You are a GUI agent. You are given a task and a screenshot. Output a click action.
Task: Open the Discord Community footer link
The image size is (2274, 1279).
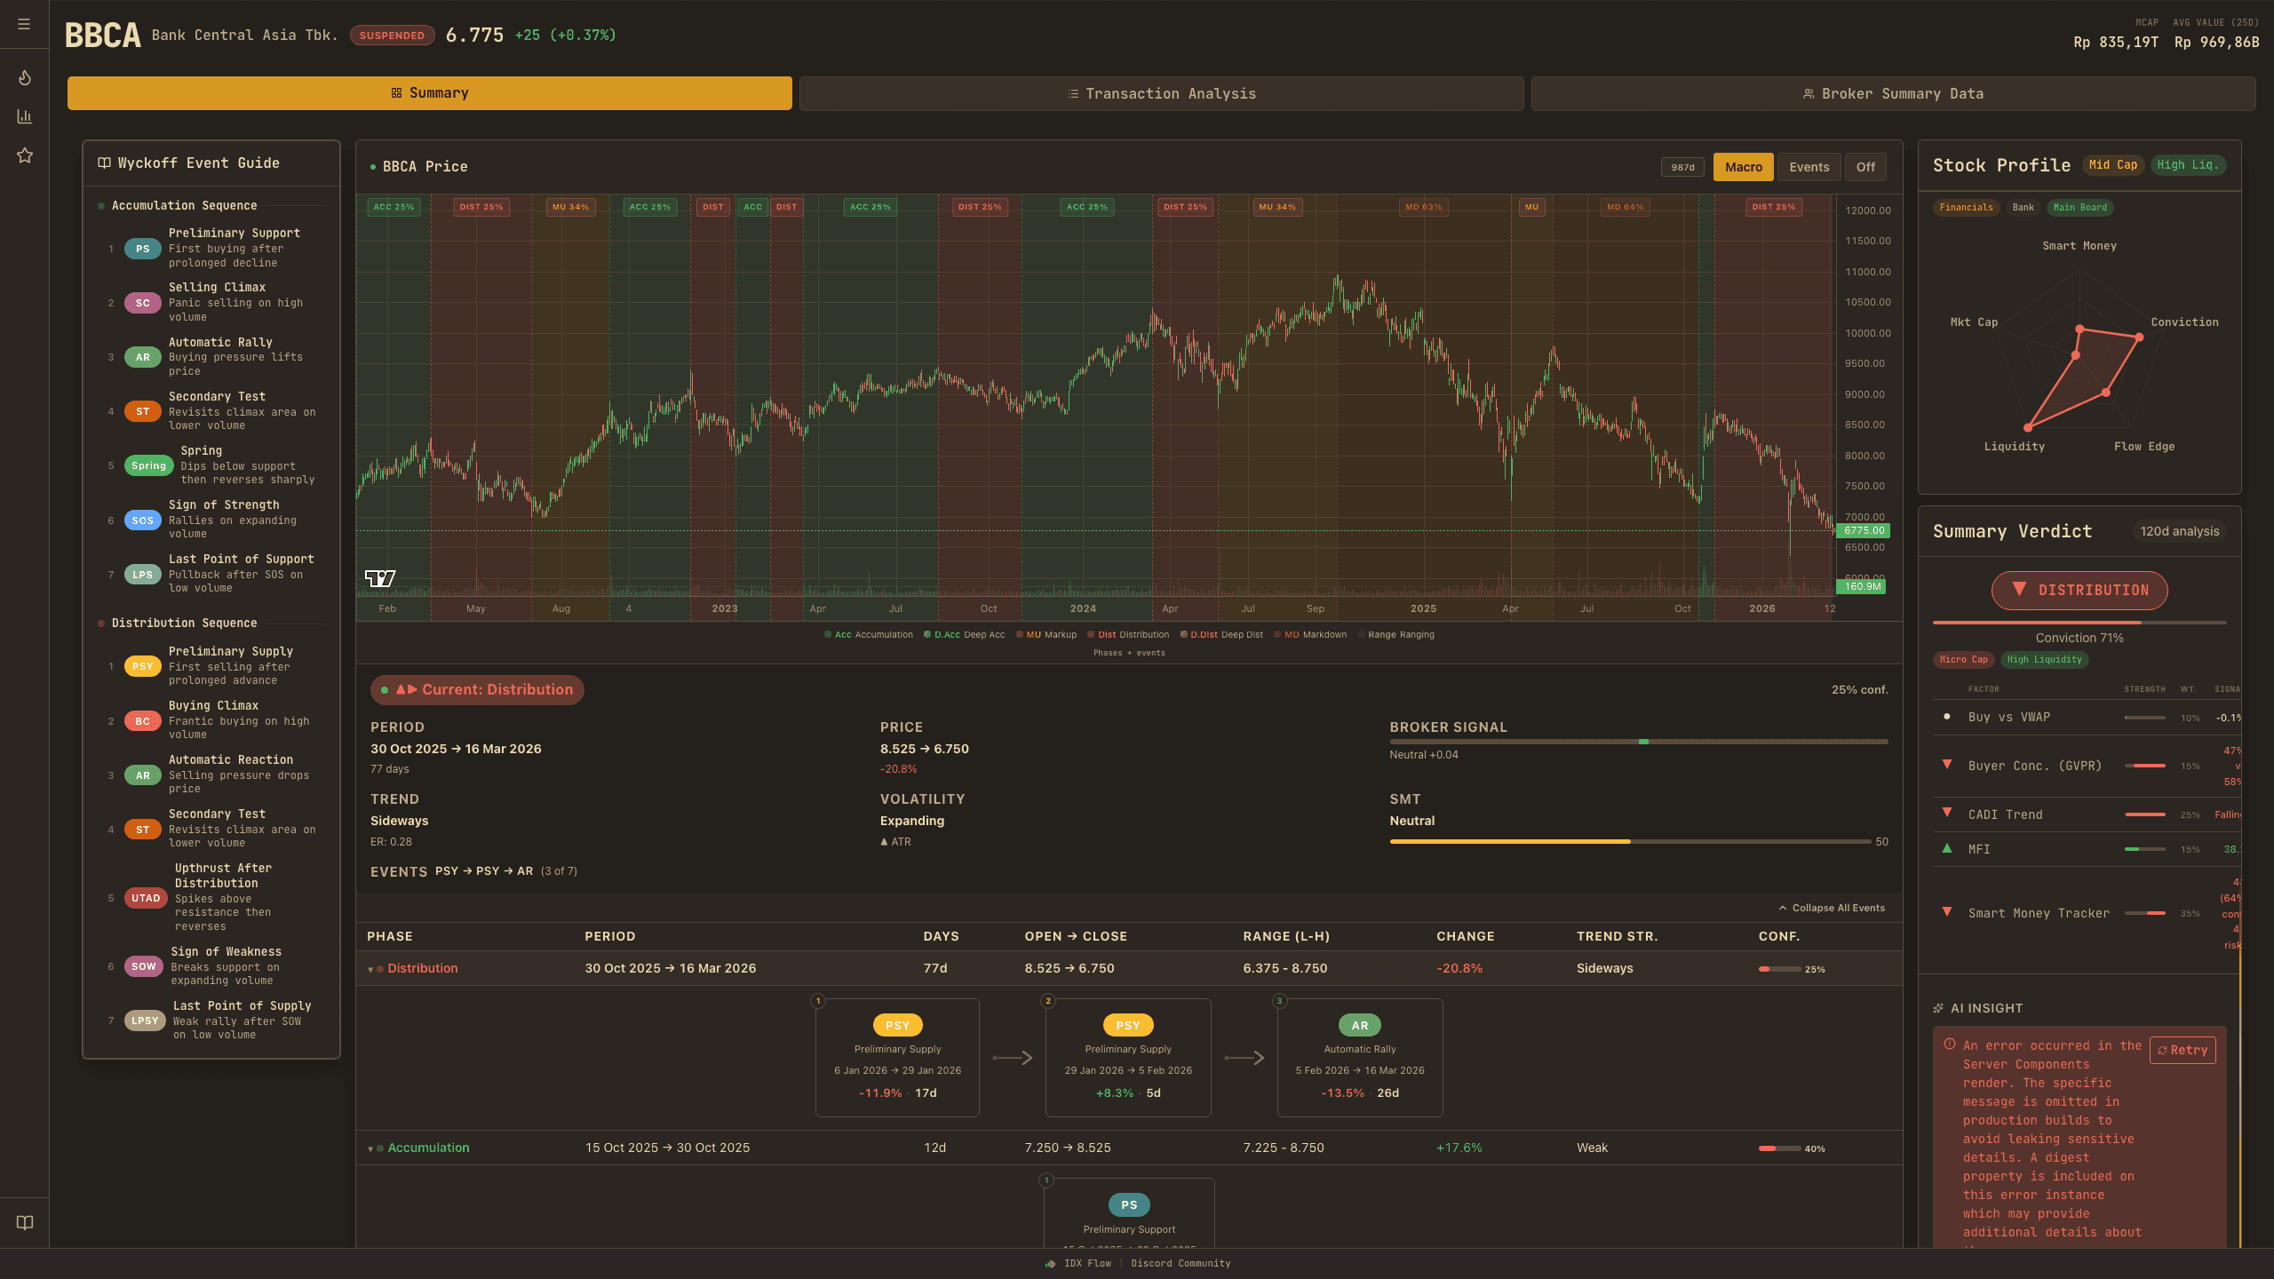pyautogui.click(x=1181, y=1263)
